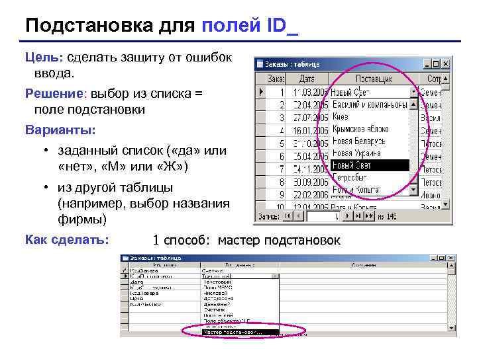Choose 'Числовой' in data type list
Image resolution: width=477 pixels, height=357 pixels.
pyautogui.click(x=216, y=294)
